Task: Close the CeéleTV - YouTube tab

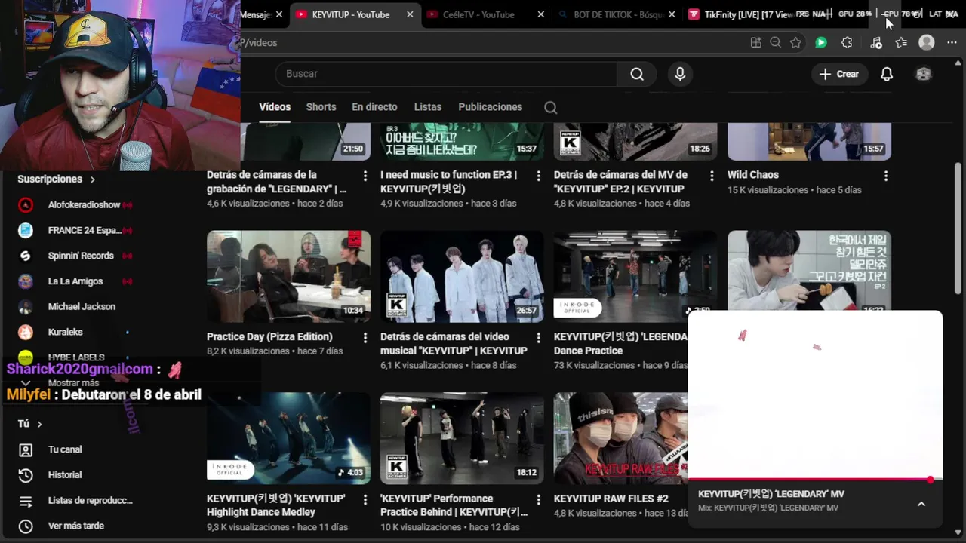Action: pyautogui.click(x=540, y=14)
